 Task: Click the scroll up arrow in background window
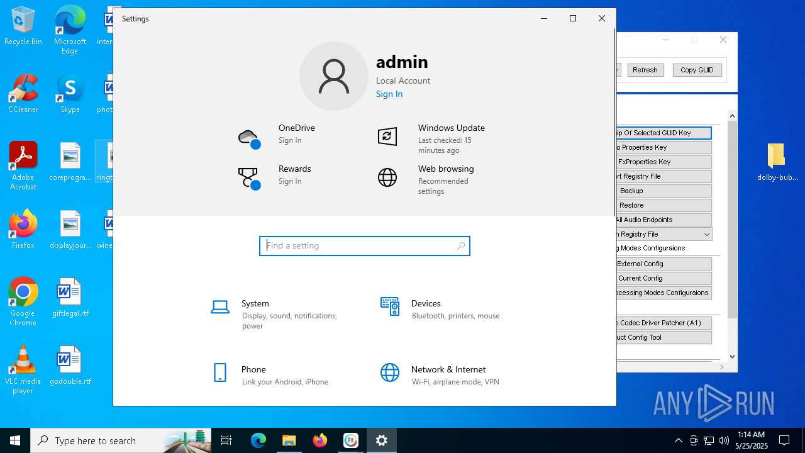tap(732, 115)
